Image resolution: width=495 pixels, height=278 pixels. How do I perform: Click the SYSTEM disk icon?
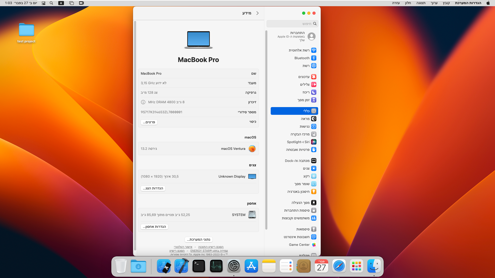pyautogui.click(x=252, y=215)
